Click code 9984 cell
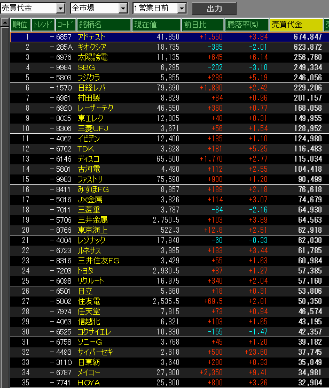The height and width of the screenshot is (388, 329). 64,67
